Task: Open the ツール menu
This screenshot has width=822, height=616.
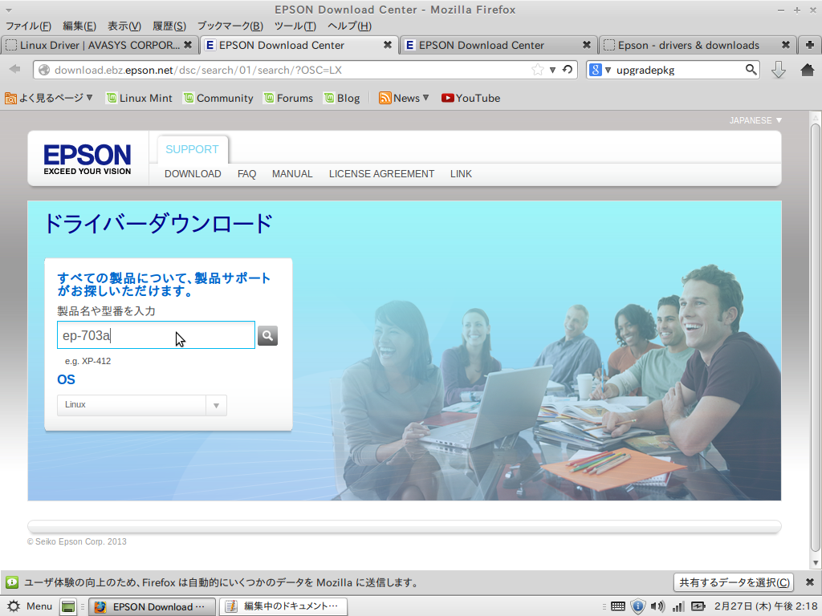Action: point(295,26)
